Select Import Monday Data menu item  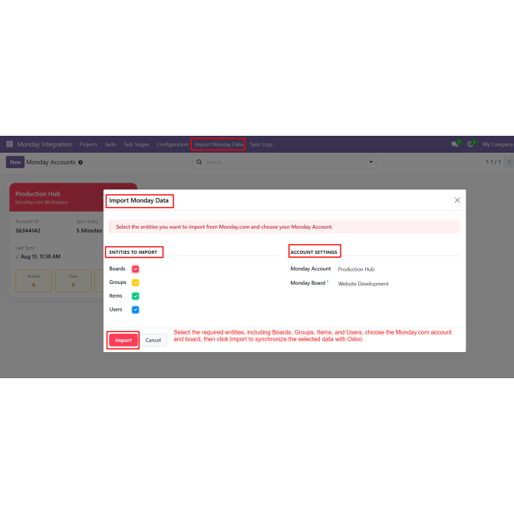(x=219, y=144)
